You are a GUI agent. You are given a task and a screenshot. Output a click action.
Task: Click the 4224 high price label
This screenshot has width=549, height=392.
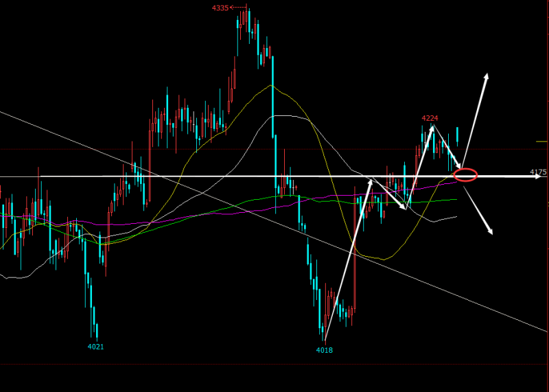click(430, 118)
